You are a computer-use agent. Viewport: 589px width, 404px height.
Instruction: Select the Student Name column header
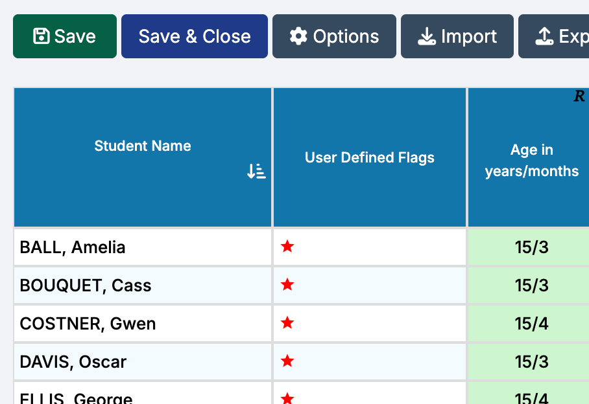click(x=143, y=157)
